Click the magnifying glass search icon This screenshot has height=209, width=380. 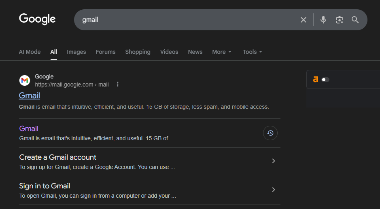355,20
